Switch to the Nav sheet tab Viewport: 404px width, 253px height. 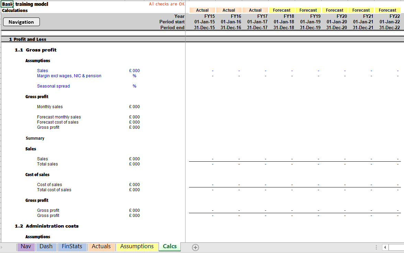(26, 247)
